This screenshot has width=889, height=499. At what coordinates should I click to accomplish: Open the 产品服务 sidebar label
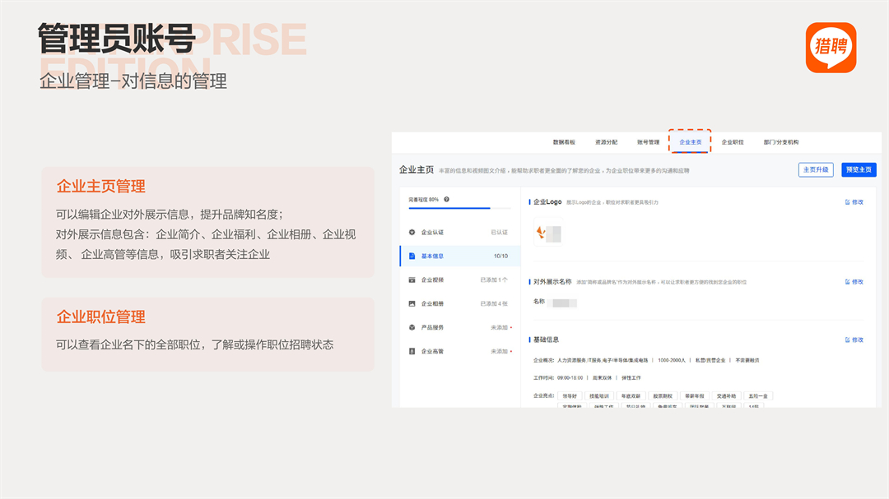tap(432, 327)
